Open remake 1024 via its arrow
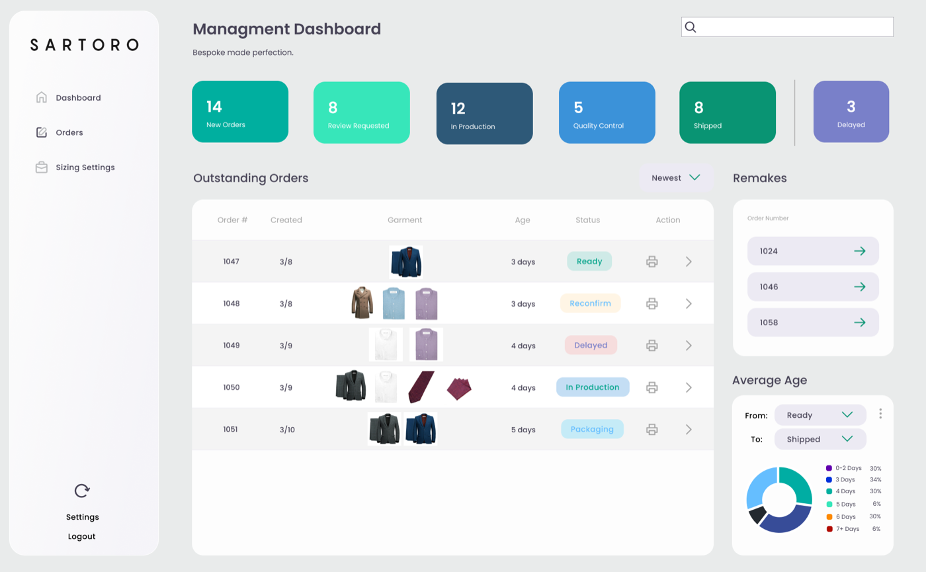The height and width of the screenshot is (572, 926). pyautogui.click(x=860, y=251)
